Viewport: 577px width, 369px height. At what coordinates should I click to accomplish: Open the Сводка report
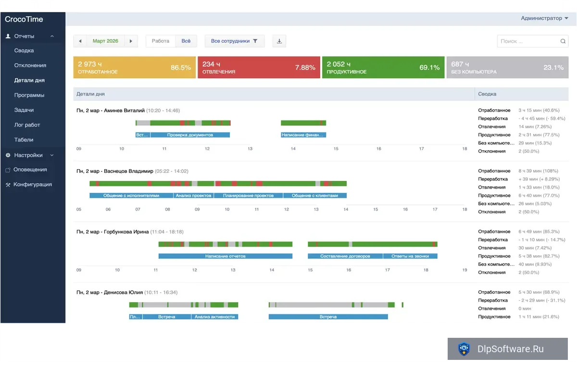[x=24, y=51]
